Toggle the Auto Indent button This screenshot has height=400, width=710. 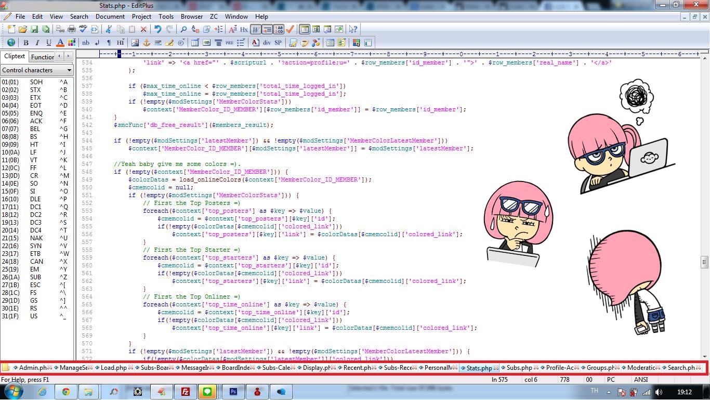[x=267, y=29]
